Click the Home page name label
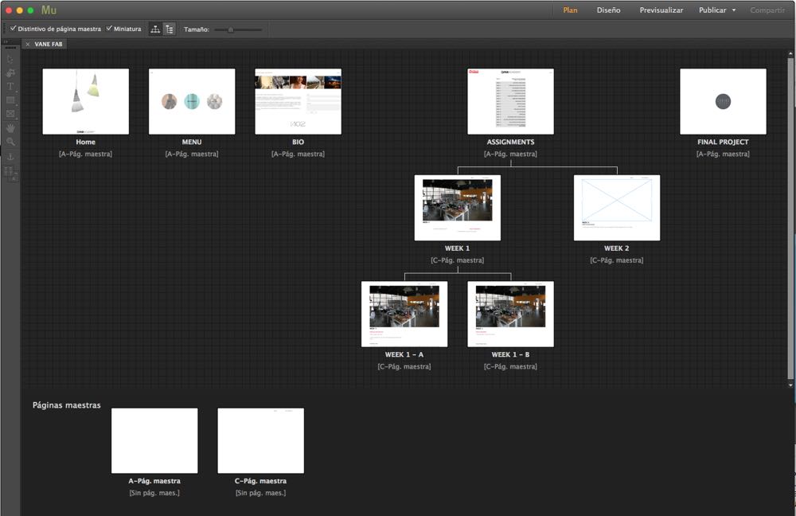 pos(86,143)
